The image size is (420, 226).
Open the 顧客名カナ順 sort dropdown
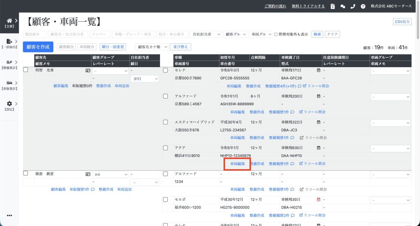point(151,47)
